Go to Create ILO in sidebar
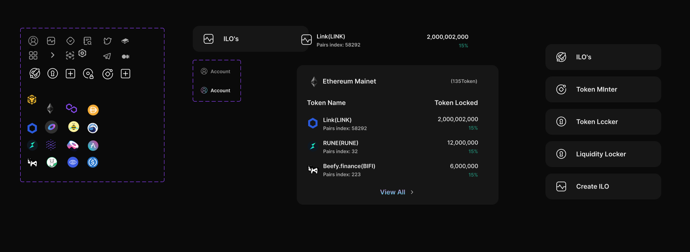Viewport: 690px width, 252px height. pos(603,186)
